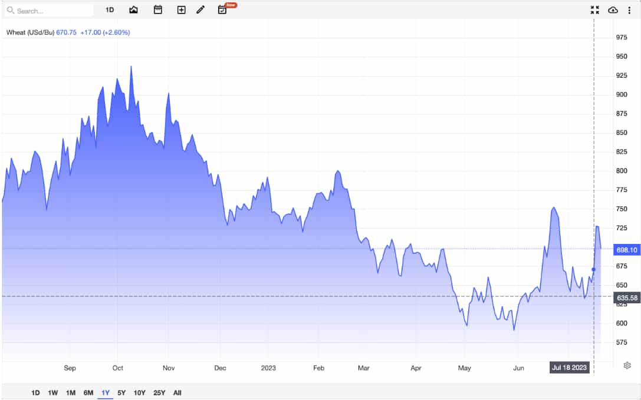The width and height of the screenshot is (641, 400).
Task: Open the calendar date range picker
Action: (x=158, y=10)
